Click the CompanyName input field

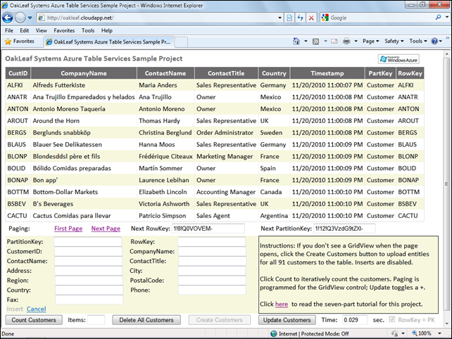(x=212, y=252)
